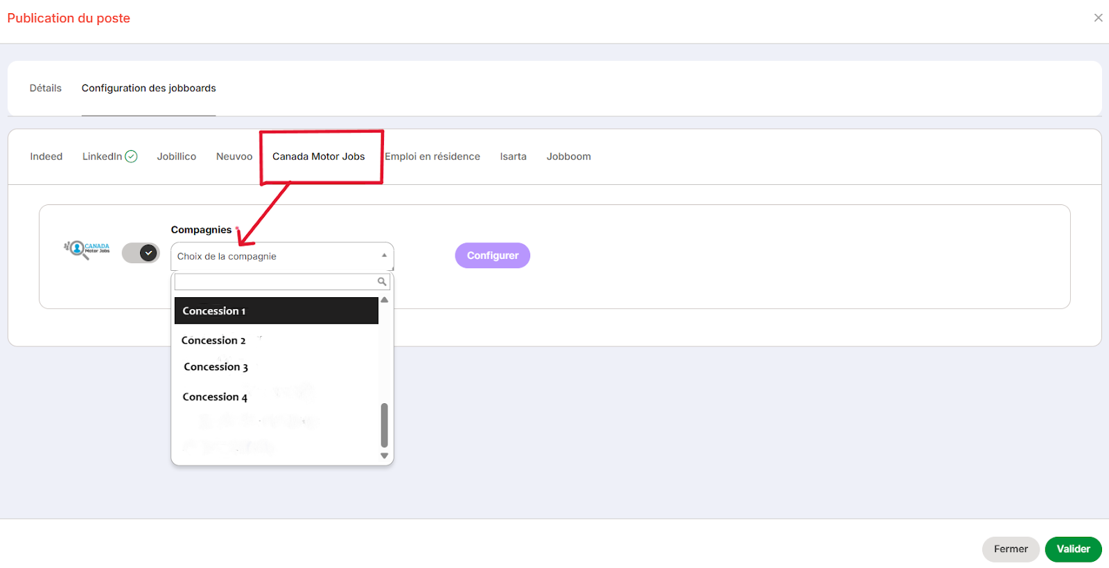
Task: Toggle the Canada Motor Jobs switch
Action: pos(141,253)
